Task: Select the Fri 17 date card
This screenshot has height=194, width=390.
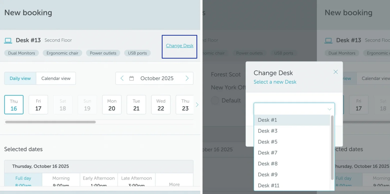Action: click(38, 104)
